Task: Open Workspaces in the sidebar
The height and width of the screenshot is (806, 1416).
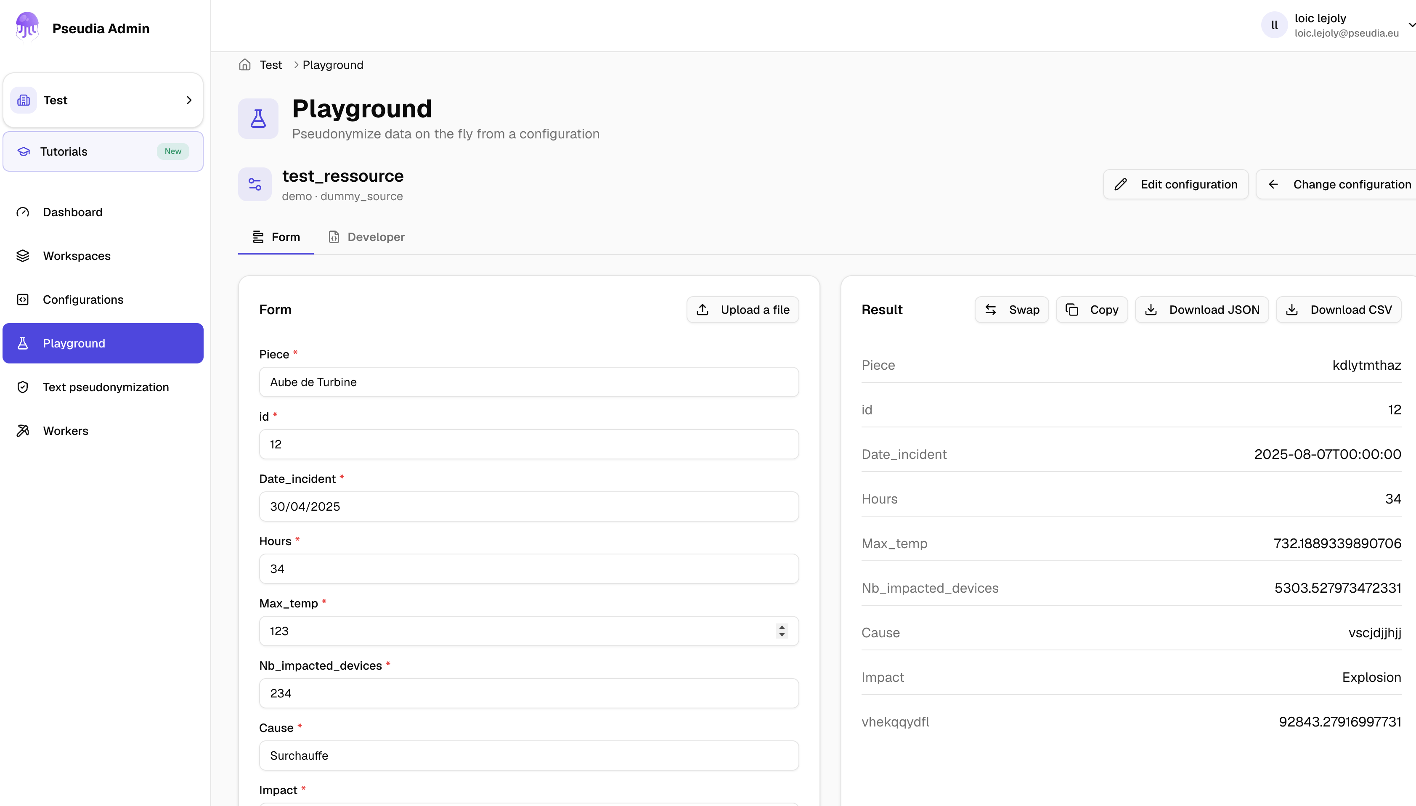Action: coord(103,256)
